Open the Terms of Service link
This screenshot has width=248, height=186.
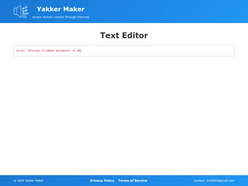coord(133,180)
